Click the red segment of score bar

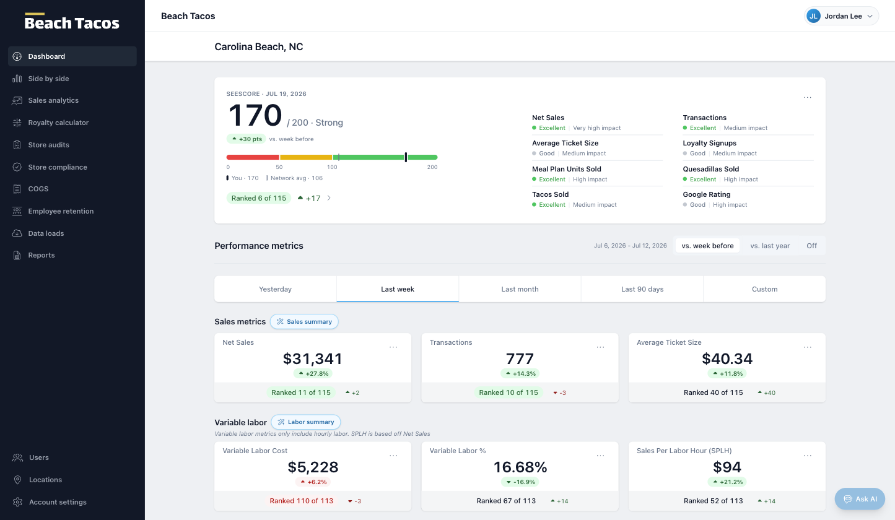(x=253, y=157)
